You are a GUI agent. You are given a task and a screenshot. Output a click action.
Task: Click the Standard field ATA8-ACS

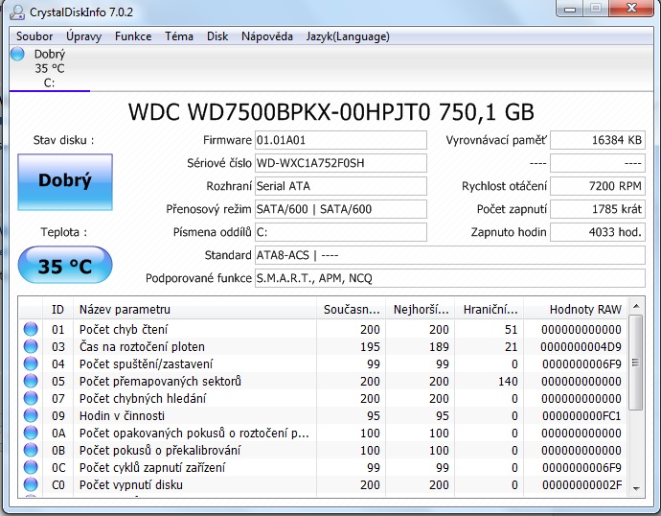click(450, 255)
